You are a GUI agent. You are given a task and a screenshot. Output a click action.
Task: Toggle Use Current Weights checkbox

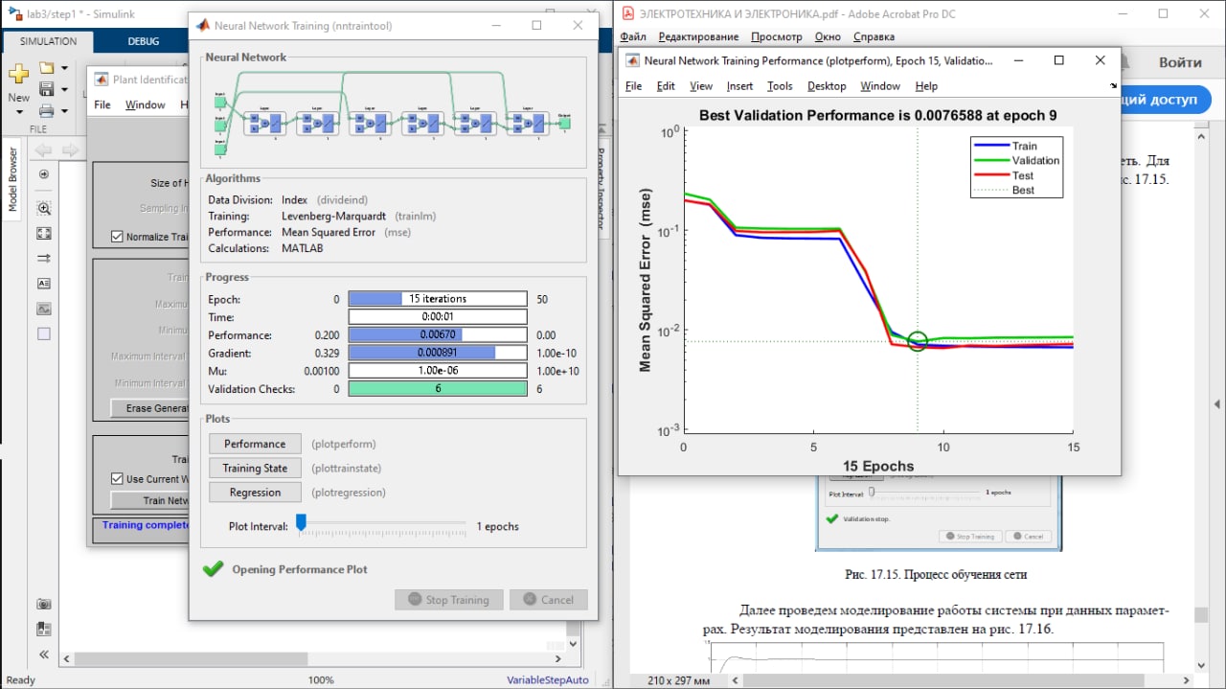(118, 479)
